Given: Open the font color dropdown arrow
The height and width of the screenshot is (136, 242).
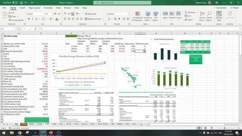Looking at the screenshot, I should click(59, 19).
